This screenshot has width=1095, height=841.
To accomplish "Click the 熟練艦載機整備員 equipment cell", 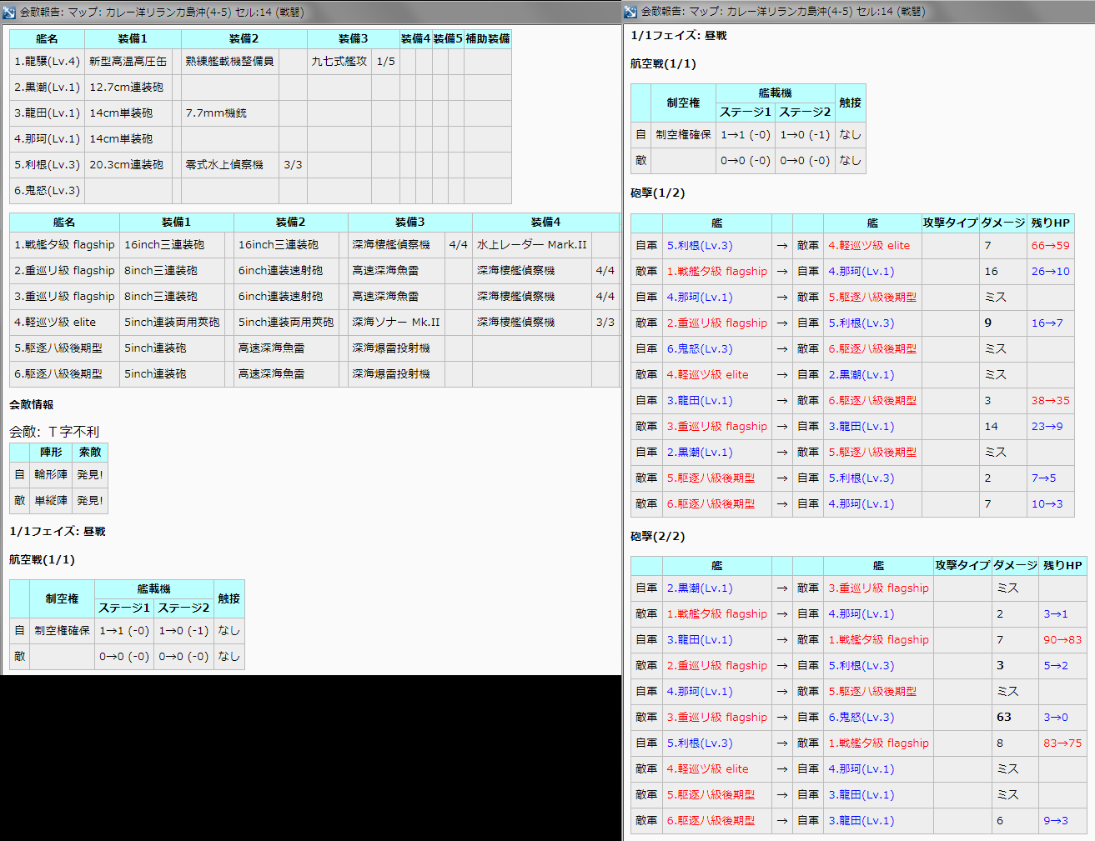I will (x=229, y=62).
